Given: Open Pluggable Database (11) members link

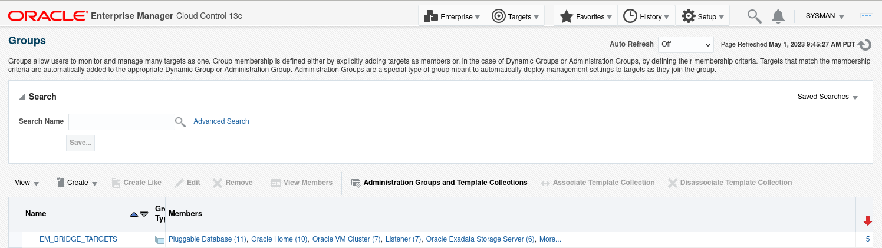Looking at the screenshot, I should [x=208, y=239].
